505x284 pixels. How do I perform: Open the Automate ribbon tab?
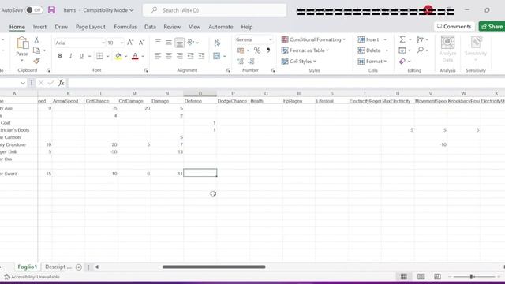tap(221, 27)
